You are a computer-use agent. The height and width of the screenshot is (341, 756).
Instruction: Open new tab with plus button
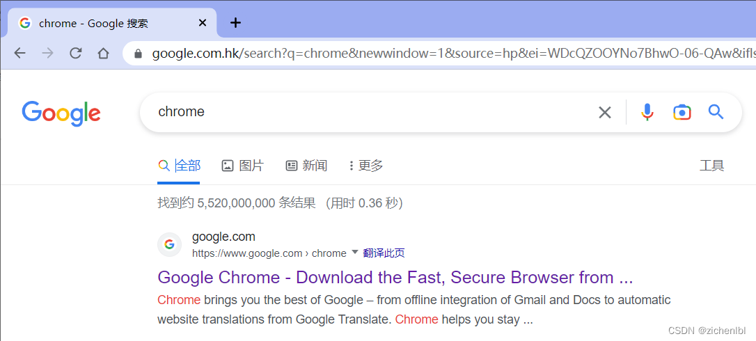[x=235, y=23]
